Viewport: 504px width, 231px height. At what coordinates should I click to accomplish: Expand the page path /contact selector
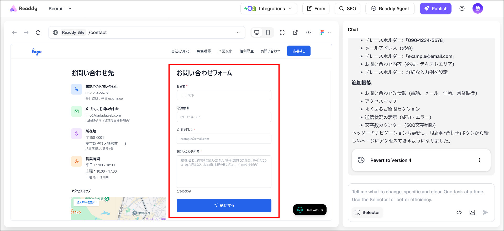tap(238, 32)
